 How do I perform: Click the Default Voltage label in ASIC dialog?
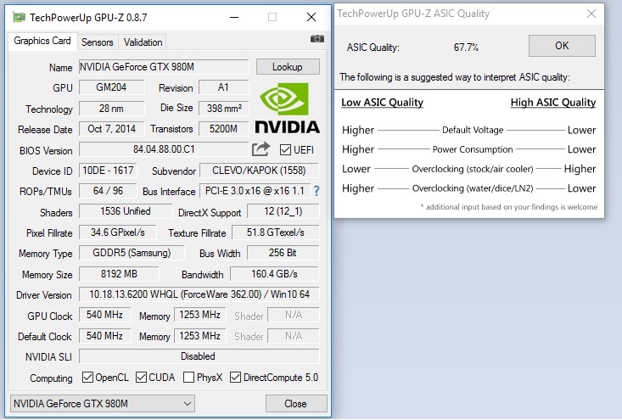[473, 130]
